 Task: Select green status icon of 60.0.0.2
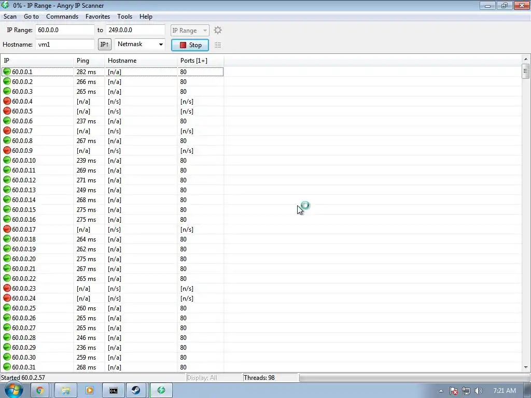[7, 81]
